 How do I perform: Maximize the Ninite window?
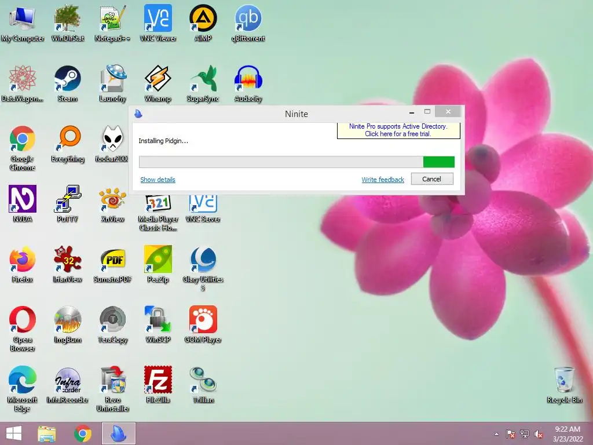[x=427, y=112]
